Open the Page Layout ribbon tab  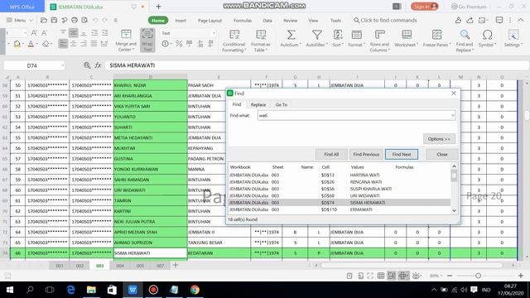click(210, 20)
